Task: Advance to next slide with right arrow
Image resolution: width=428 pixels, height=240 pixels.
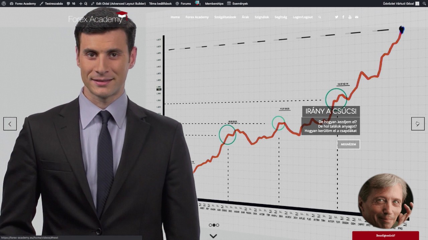Action: tap(418, 124)
